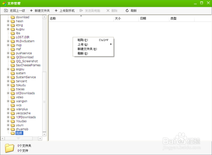Select the LOST.DIR folder icon
Screen dimensions: 212x155
(x=13, y=37)
